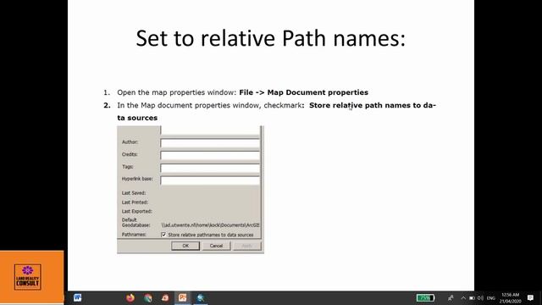The width and height of the screenshot is (542, 305).
Task: Click the Default Geodatabase path text
Action: pos(210,225)
